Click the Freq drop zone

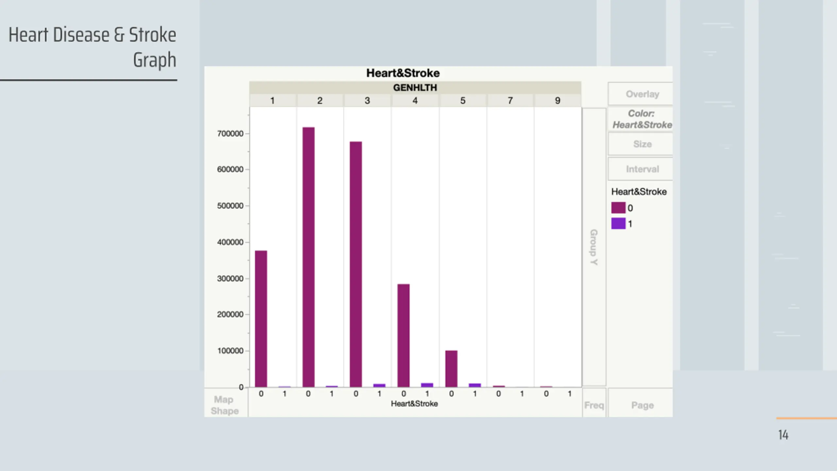tap(594, 405)
